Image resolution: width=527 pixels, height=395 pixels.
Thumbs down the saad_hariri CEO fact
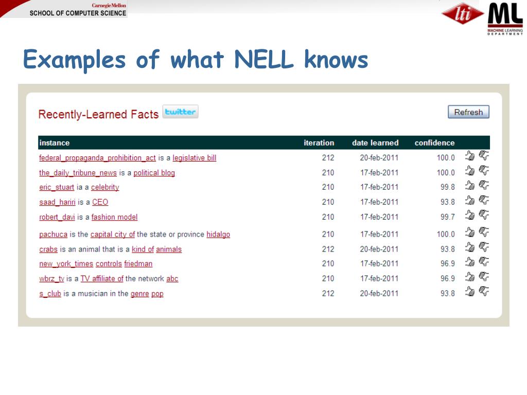pyautogui.click(x=484, y=200)
